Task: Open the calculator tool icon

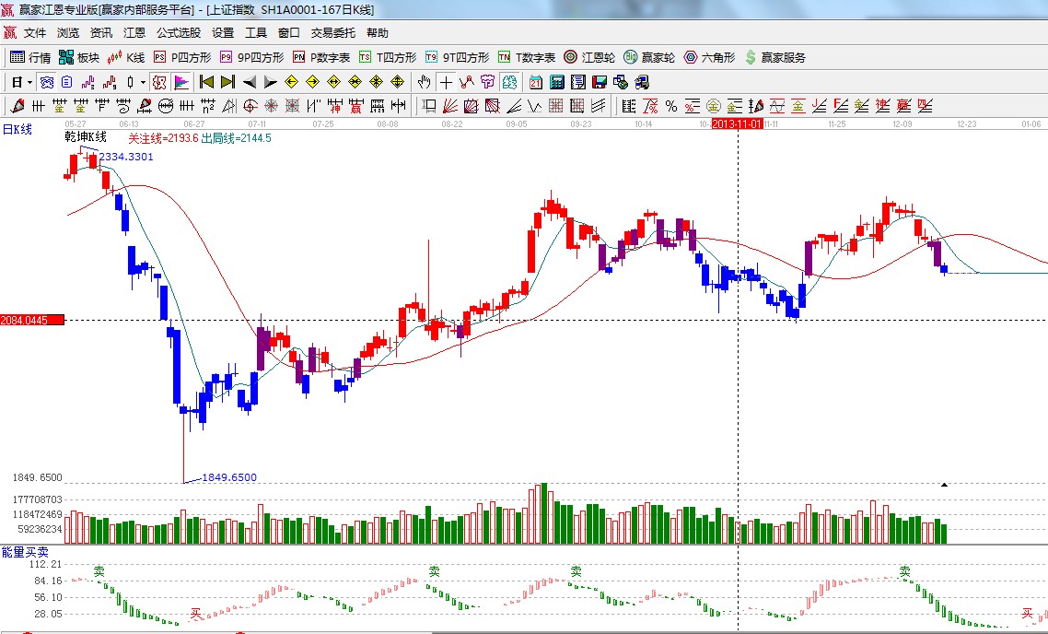Action: (556, 82)
